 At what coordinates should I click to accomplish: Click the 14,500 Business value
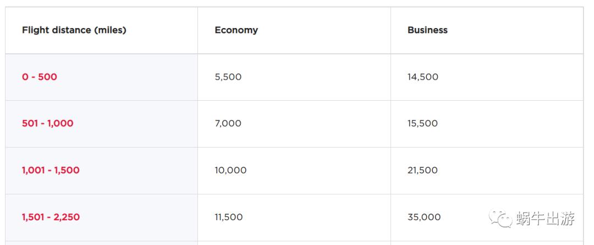pyautogui.click(x=423, y=77)
